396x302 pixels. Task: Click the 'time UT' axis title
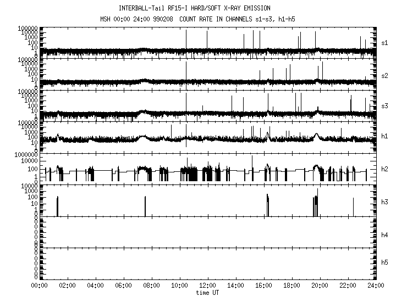[x=207, y=293]
